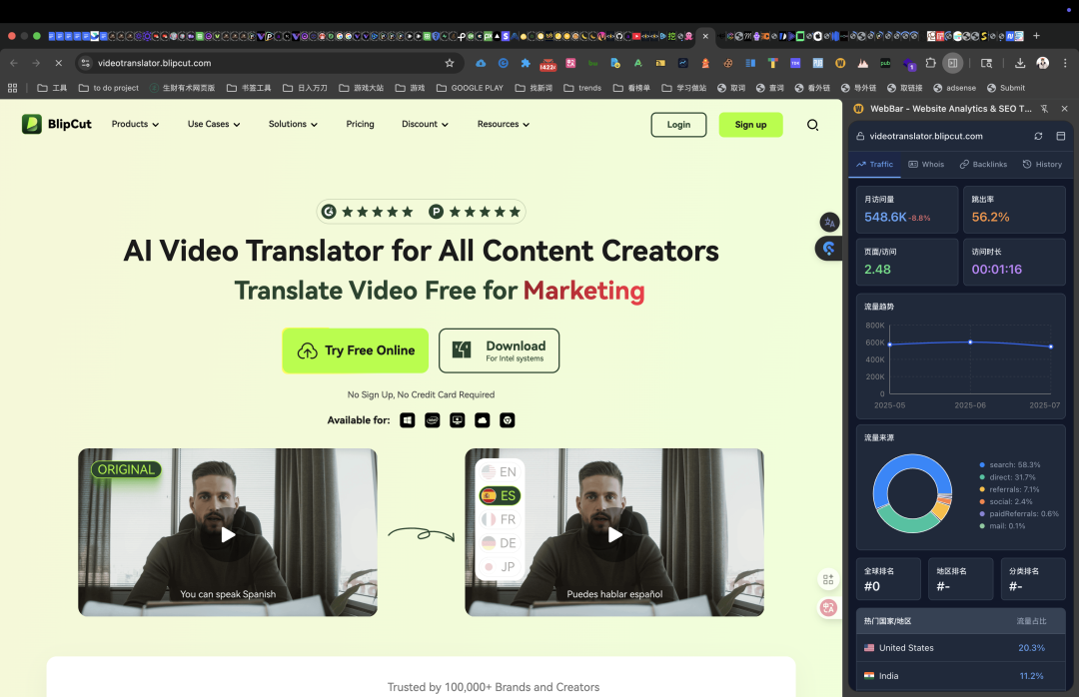Screen dimensions: 1079x697
Task: Toggle the browser side panel button
Action: point(952,63)
